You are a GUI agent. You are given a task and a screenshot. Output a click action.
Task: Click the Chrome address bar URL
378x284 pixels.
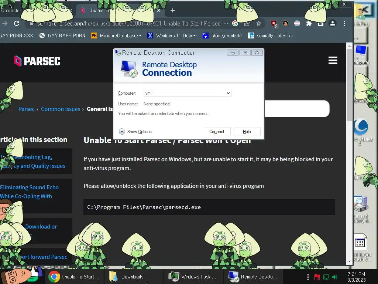click(x=133, y=23)
